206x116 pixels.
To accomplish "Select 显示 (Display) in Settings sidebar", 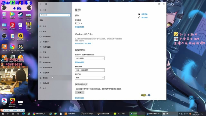I will [x=55, y=26].
